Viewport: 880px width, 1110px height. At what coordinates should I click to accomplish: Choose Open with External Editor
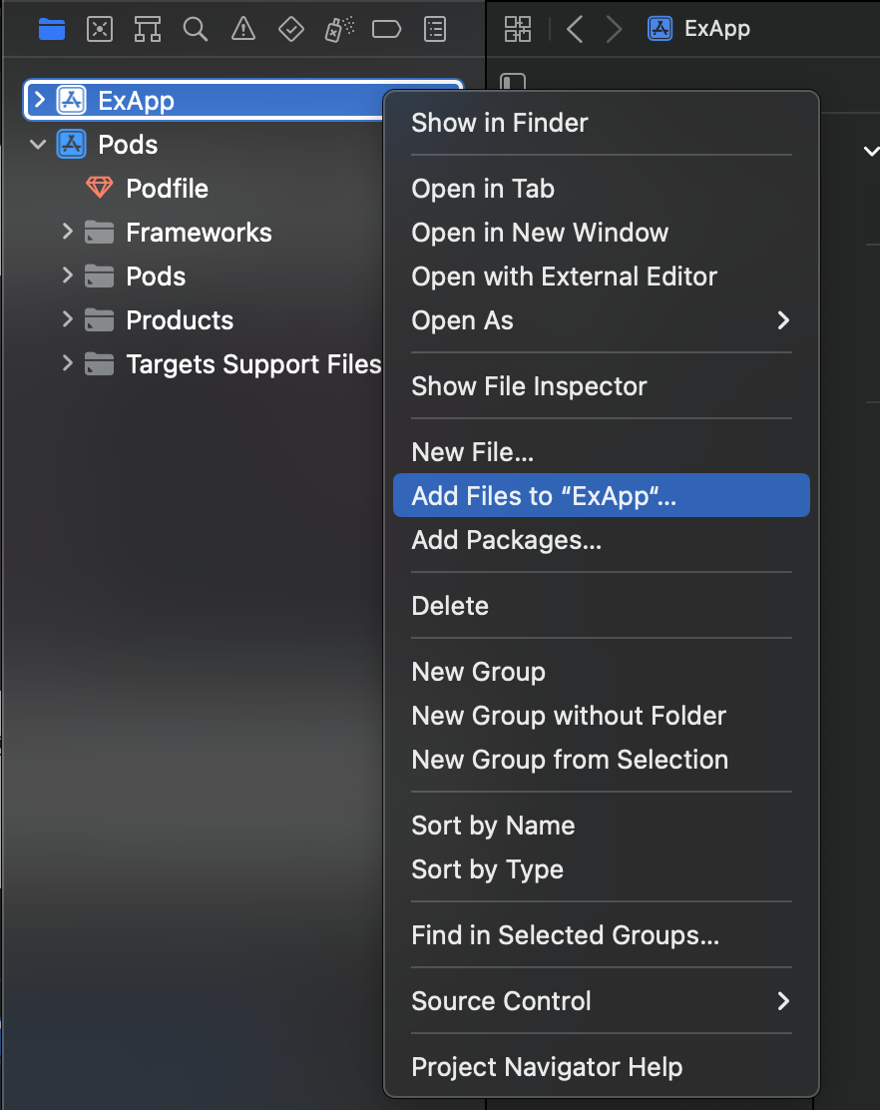(x=602, y=277)
